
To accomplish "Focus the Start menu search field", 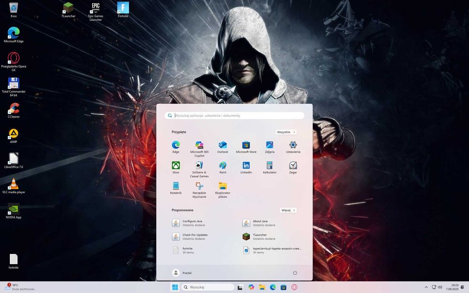I will point(234,115).
